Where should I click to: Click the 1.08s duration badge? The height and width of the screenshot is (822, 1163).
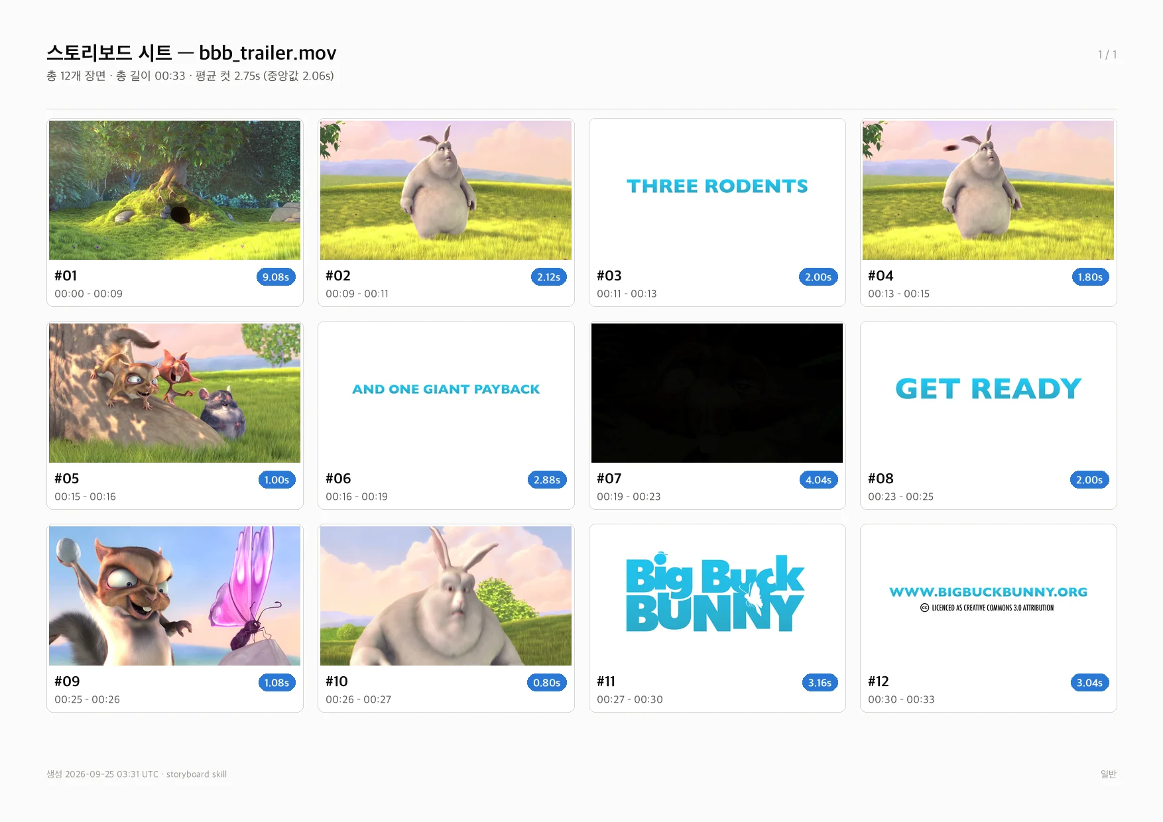[x=276, y=683]
